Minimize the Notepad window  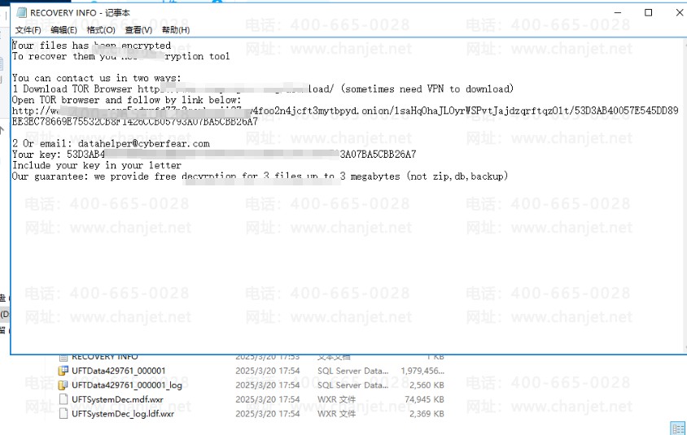(x=610, y=13)
